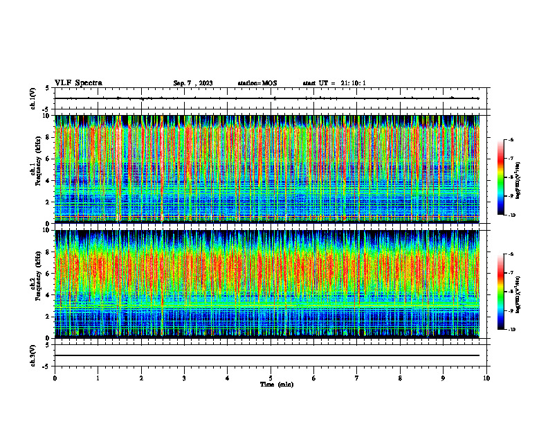The height and width of the screenshot is (424, 548).
Task: Click time axis tick label "10"
Action: (486, 378)
